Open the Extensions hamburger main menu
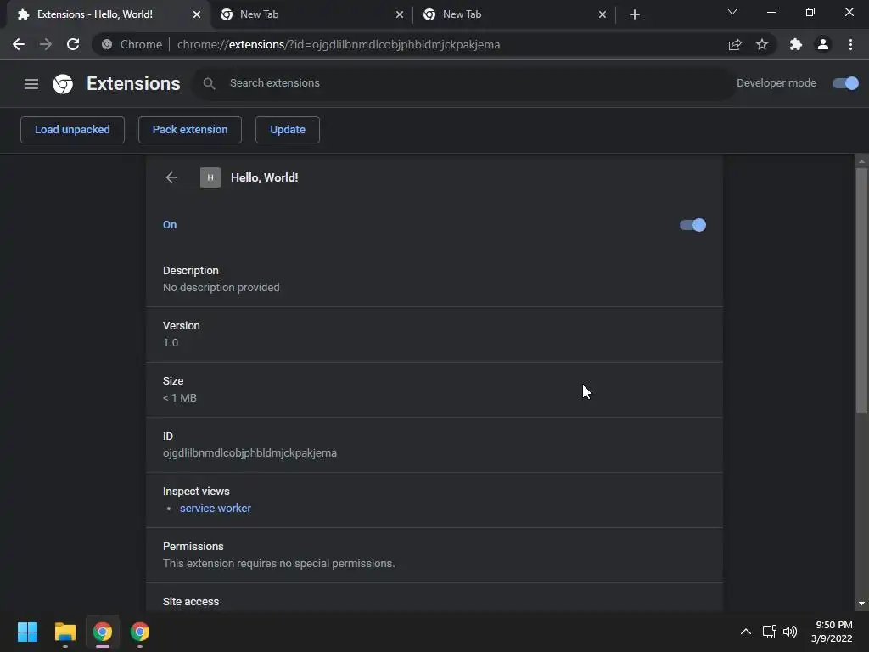The width and height of the screenshot is (869, 652). pos(31,84)
